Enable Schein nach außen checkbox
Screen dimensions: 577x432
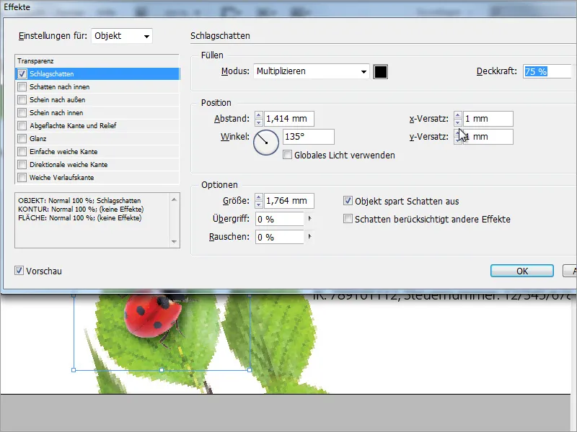tap(22, 99)
